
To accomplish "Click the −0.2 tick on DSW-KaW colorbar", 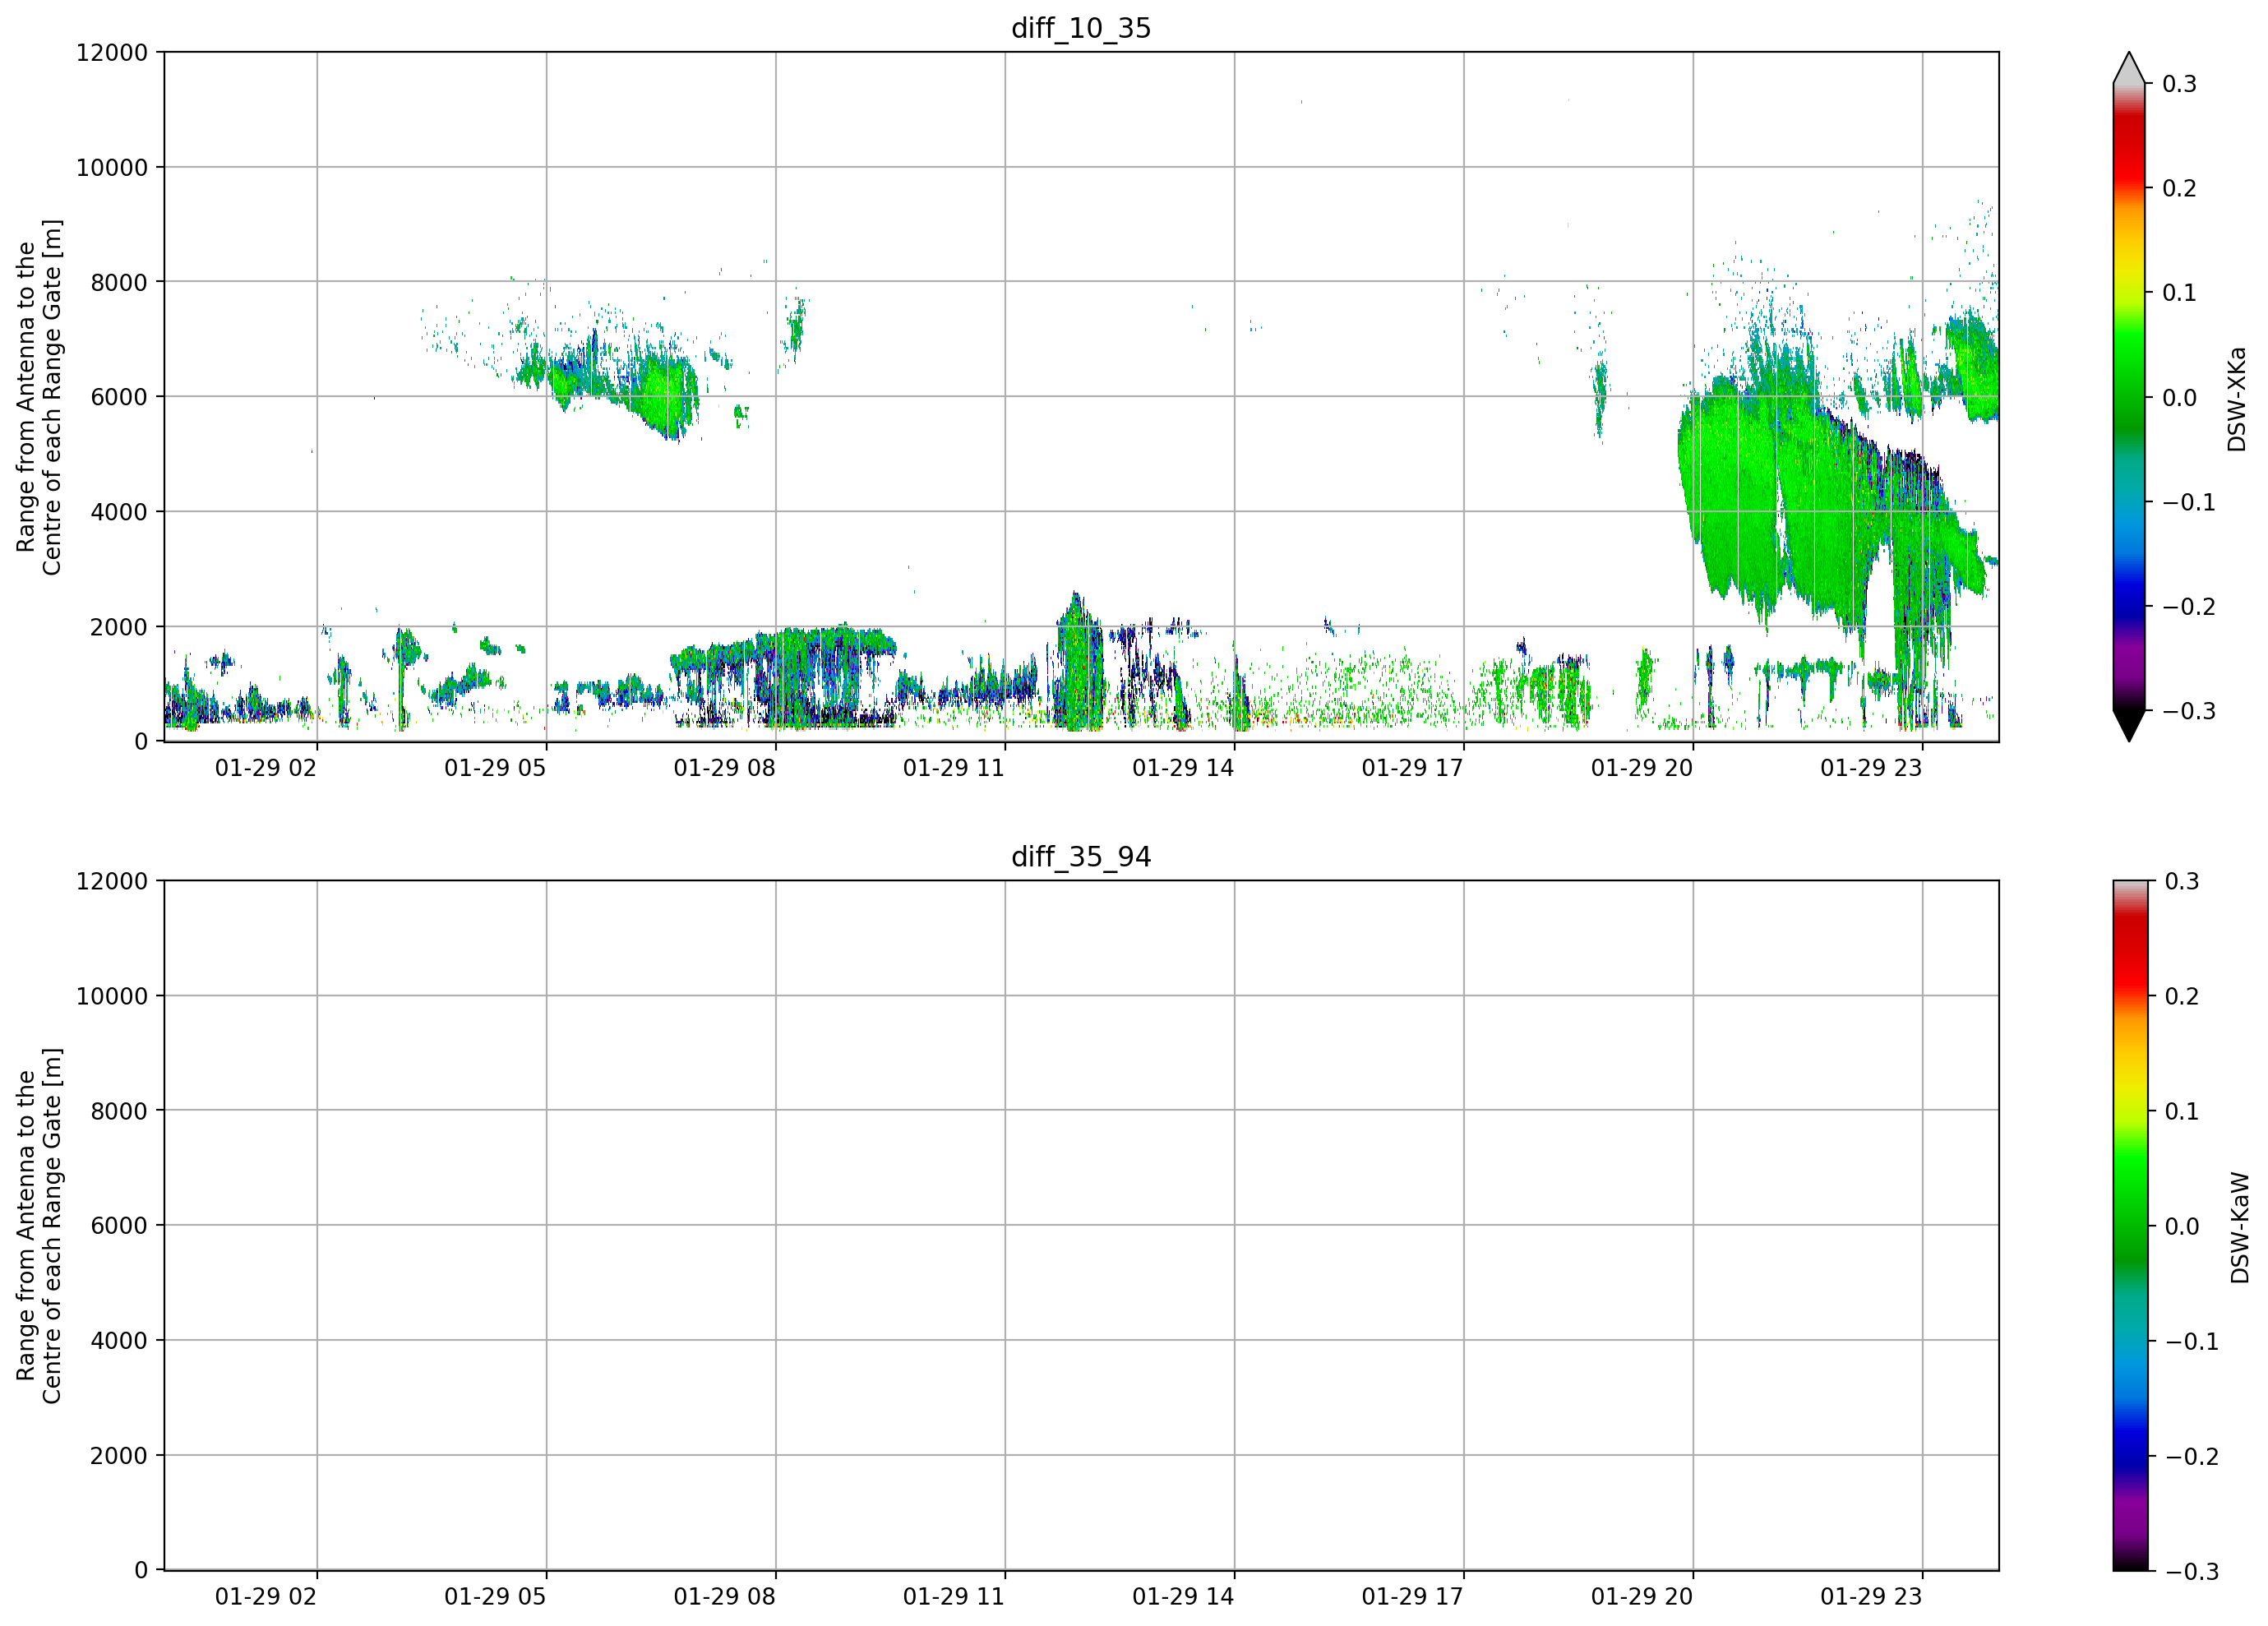I will pos(2192,1456).
